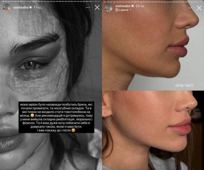Click the verified badge in the 55 хв story

[133, 6]
